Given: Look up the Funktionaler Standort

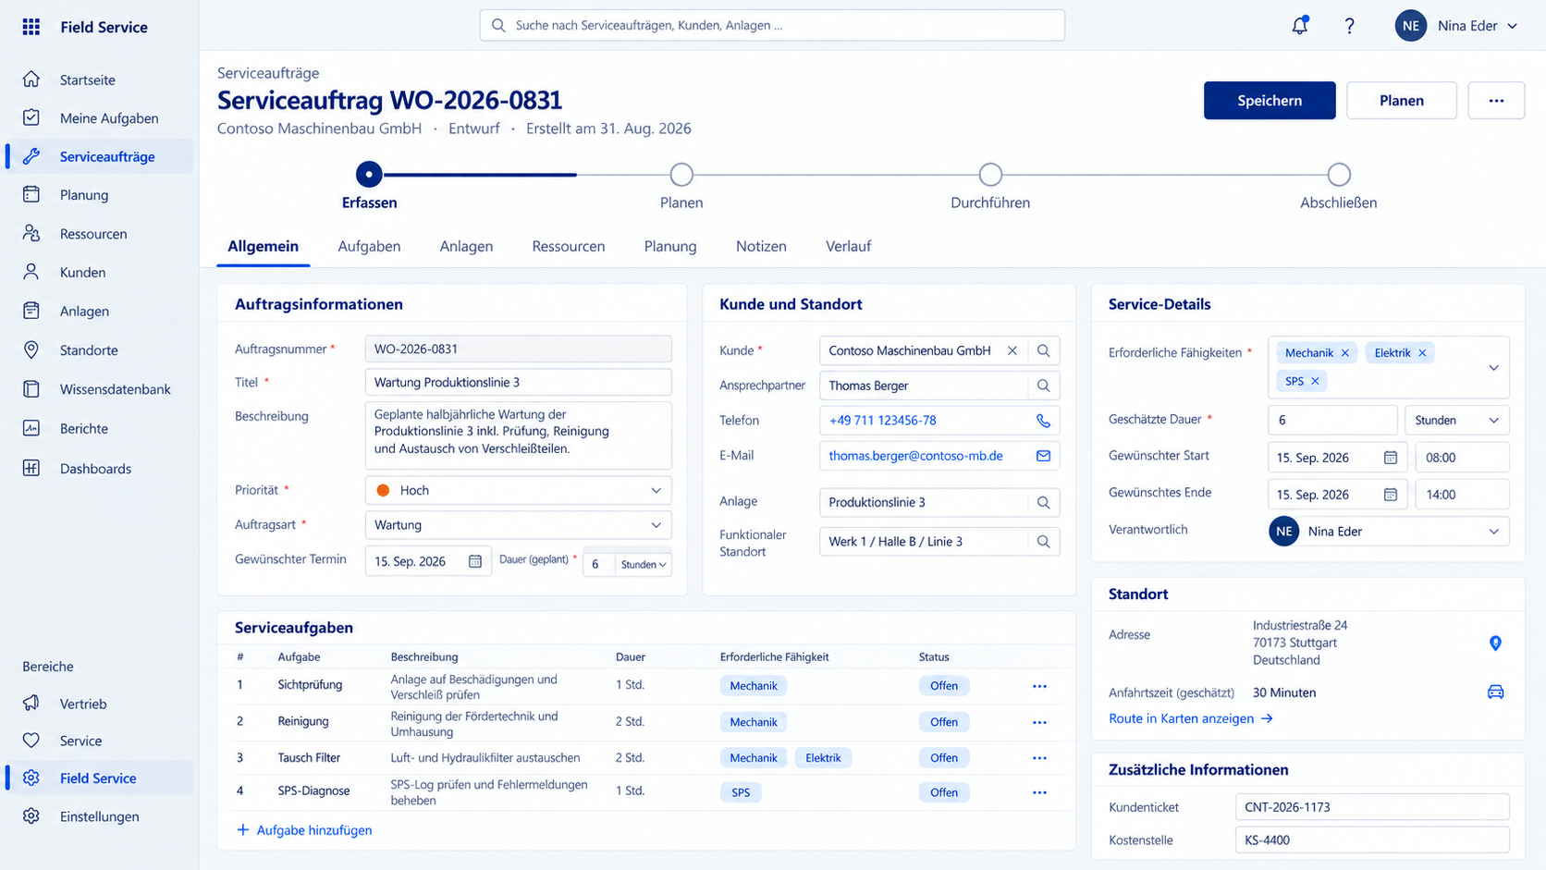Looking at the screenshot, I should coord(1043,542).
